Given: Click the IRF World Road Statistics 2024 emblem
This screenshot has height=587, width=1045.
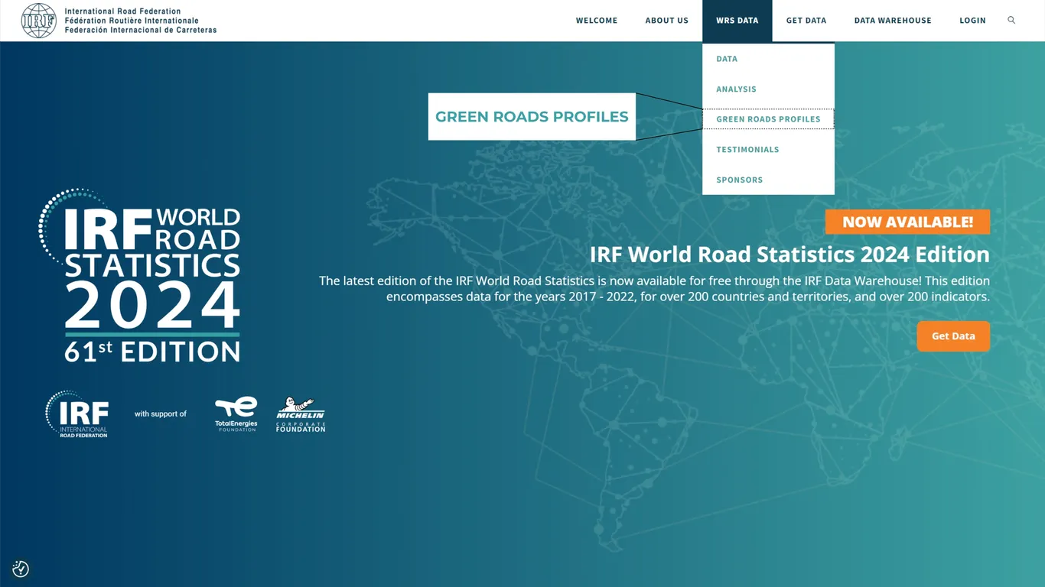Looking at the screenshot, I should (140, 275).
